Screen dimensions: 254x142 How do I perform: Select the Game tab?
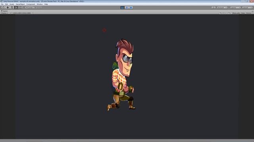point(4,11)
